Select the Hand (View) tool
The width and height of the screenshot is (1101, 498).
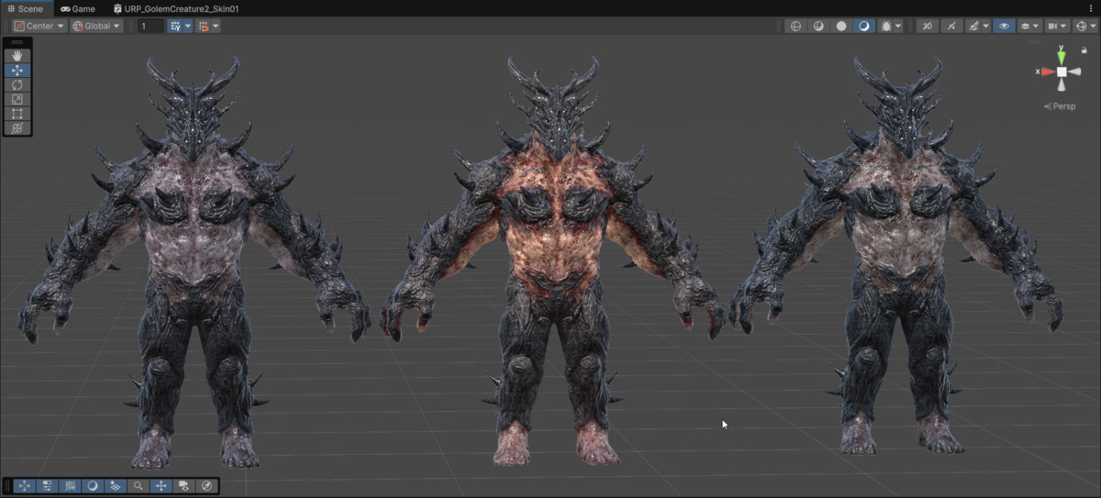[x=17, y=56]
